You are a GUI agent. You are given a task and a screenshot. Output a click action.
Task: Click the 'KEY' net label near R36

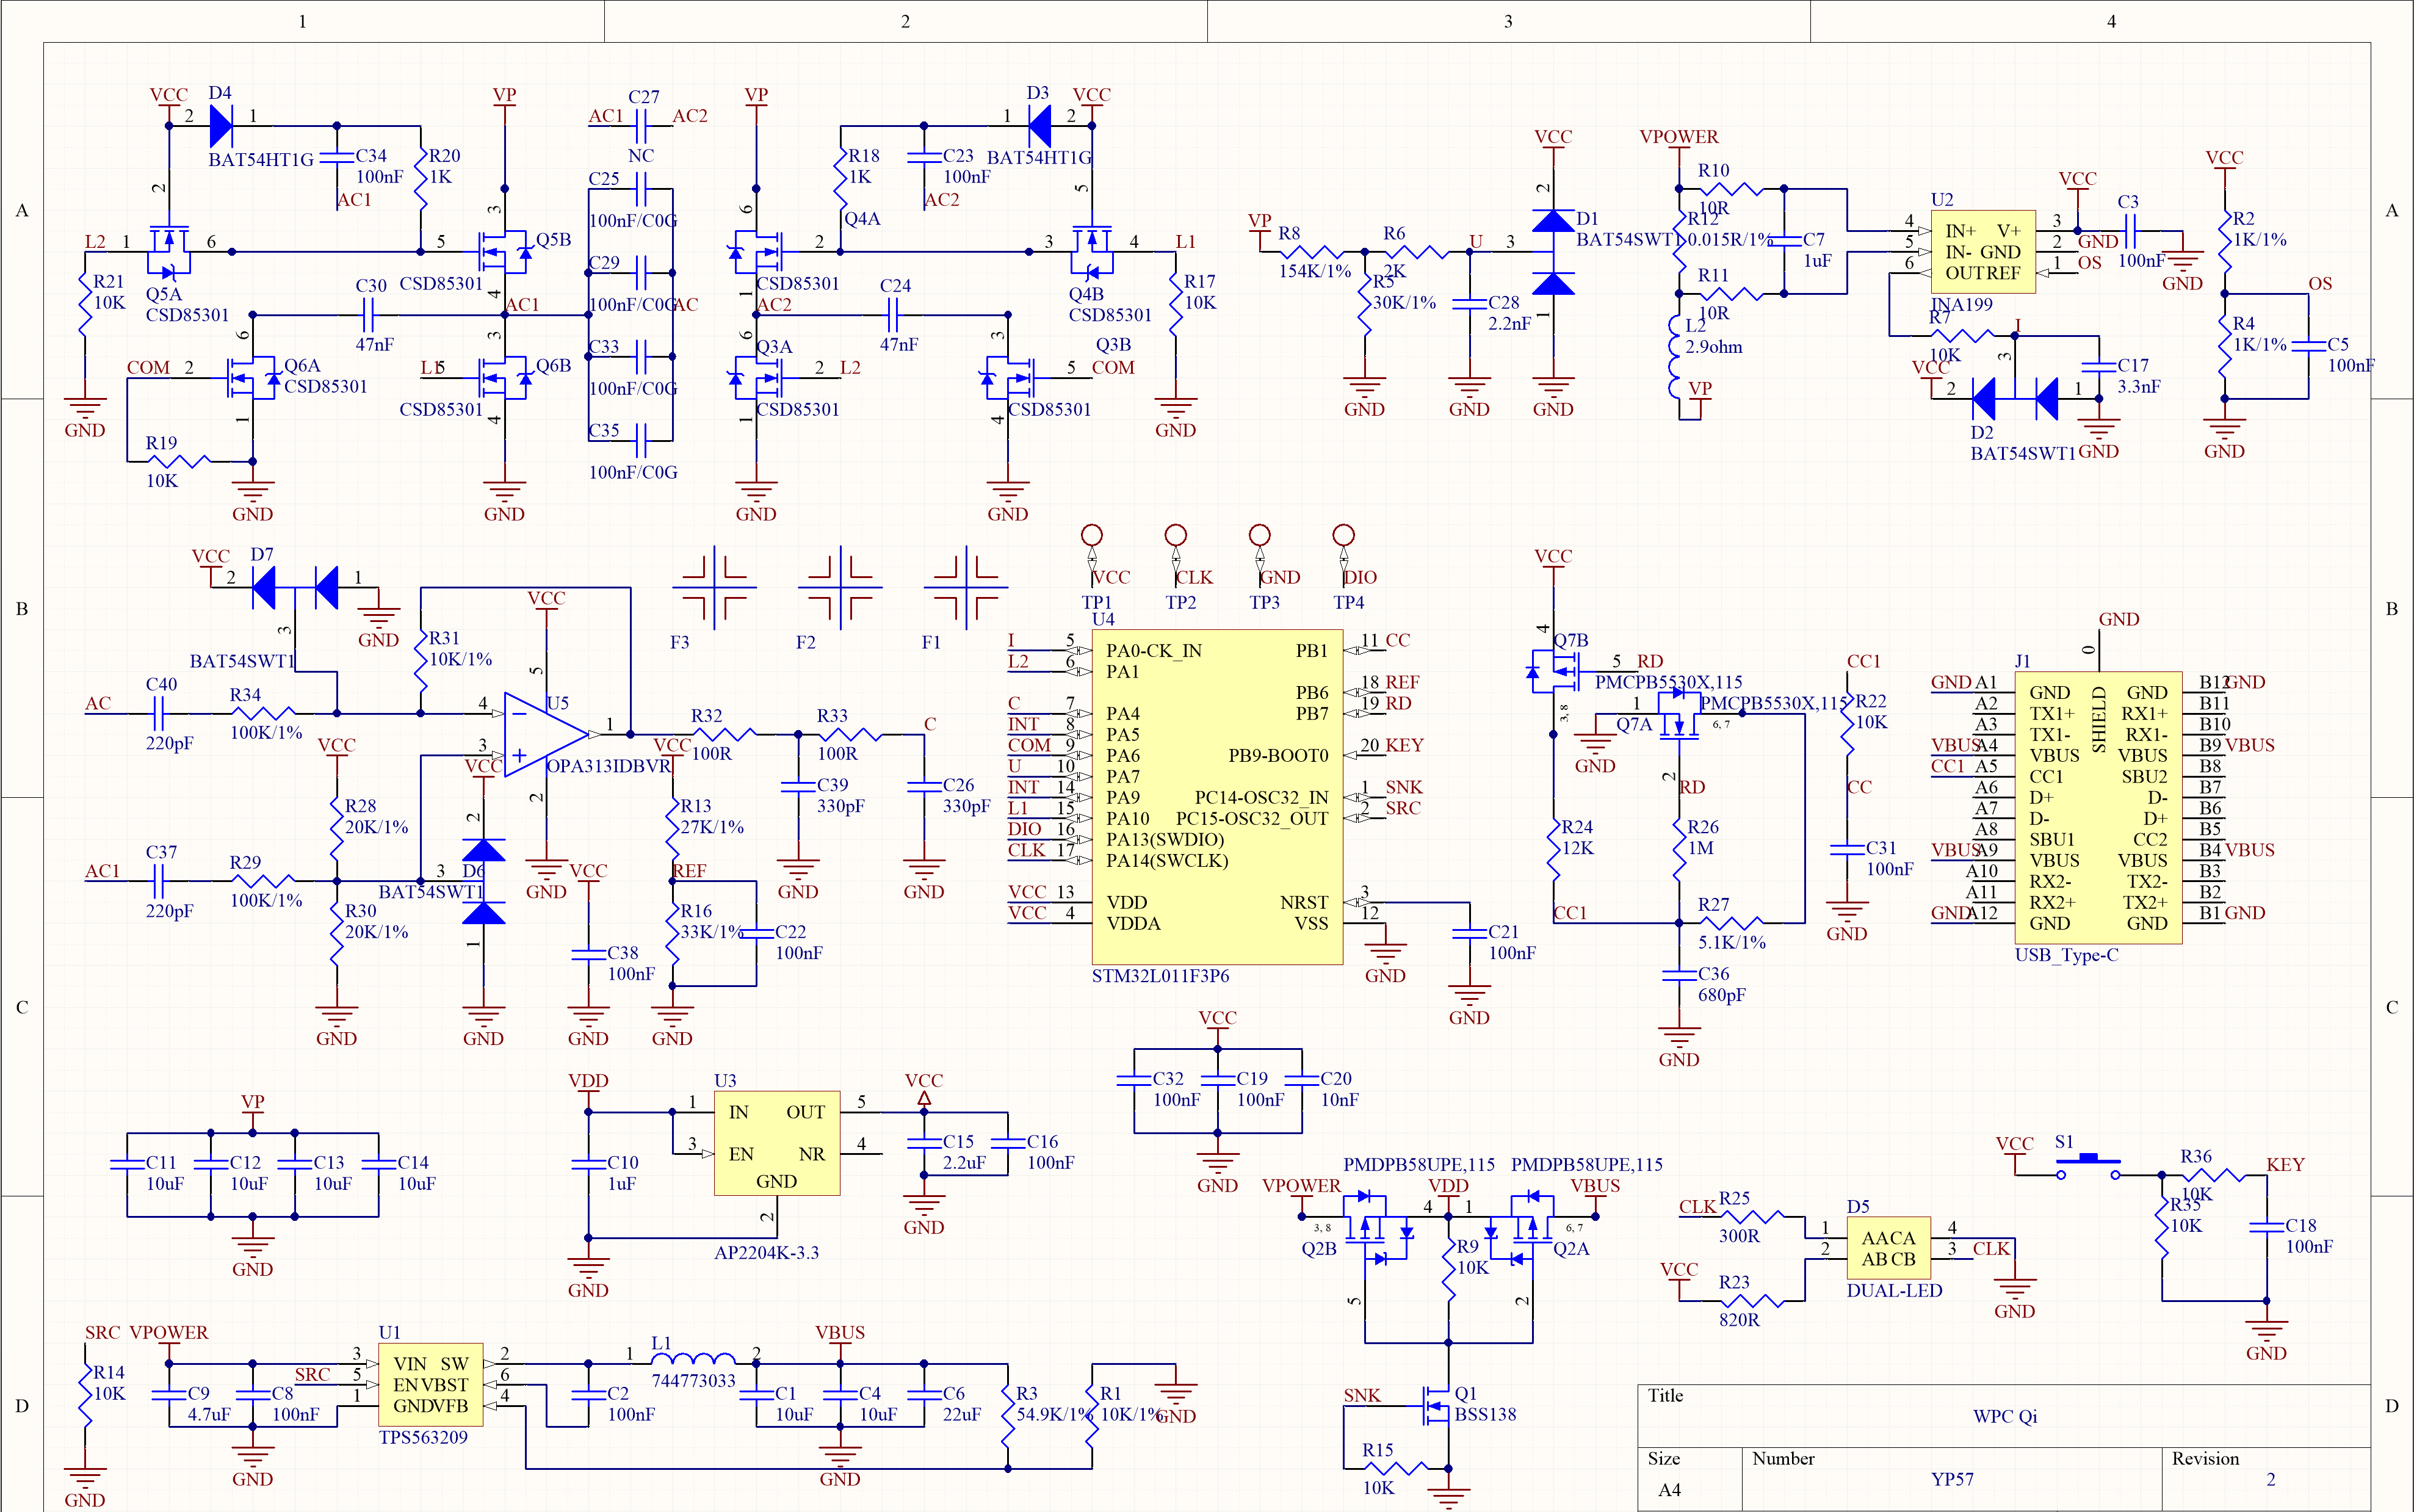pyautogui.click(x=2285, y=1165)
